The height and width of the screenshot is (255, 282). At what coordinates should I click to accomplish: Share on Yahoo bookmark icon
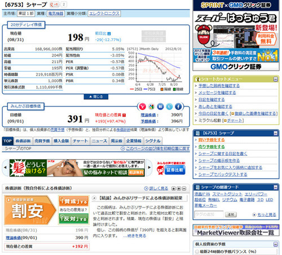tap(142, 107)
